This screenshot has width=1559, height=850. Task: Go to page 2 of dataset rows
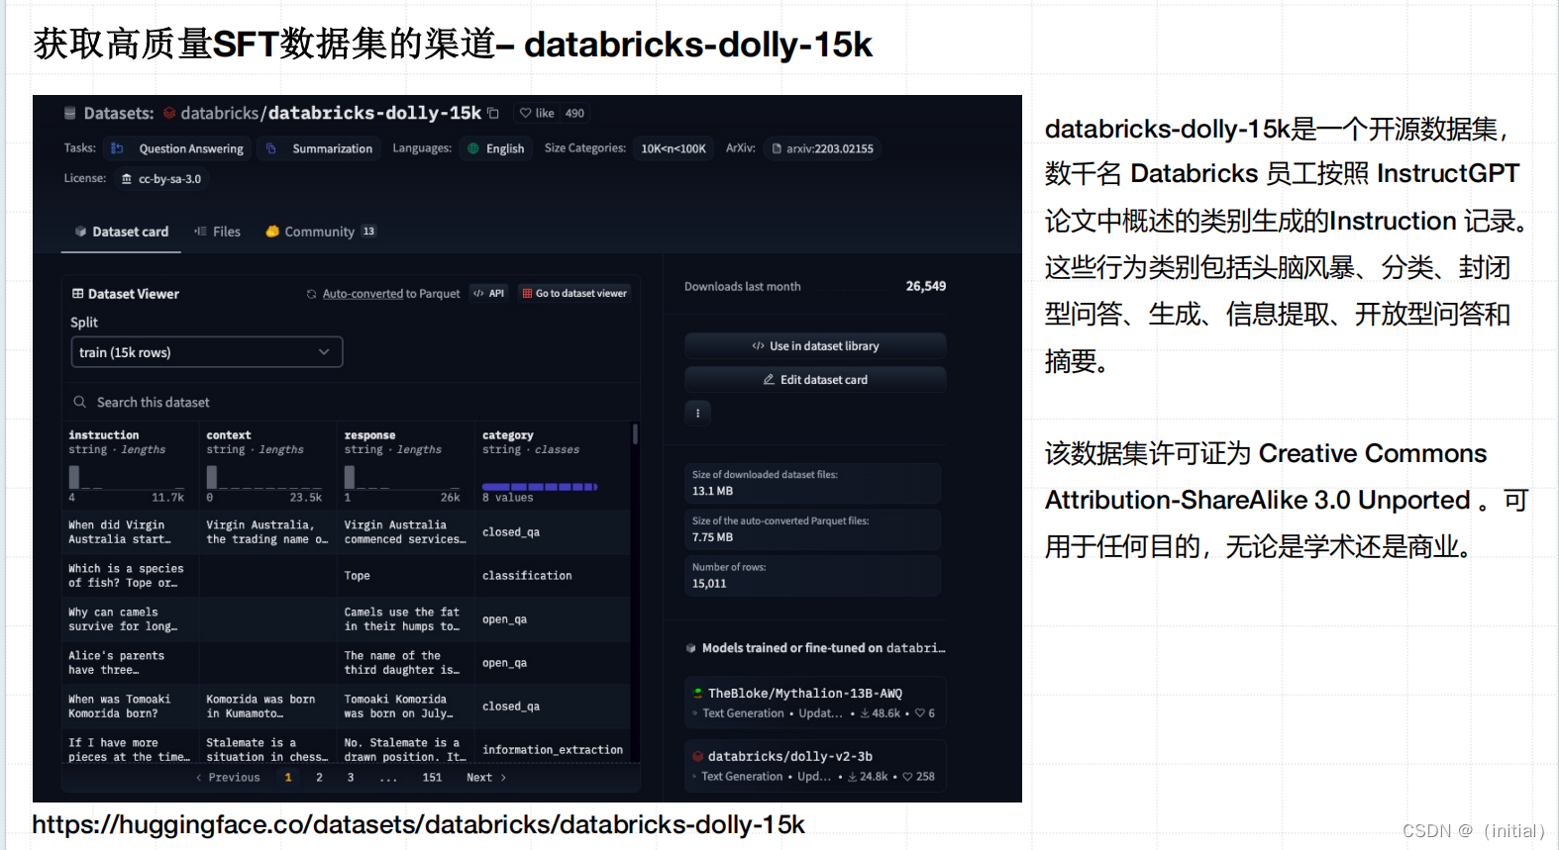(x=319, y=778)
